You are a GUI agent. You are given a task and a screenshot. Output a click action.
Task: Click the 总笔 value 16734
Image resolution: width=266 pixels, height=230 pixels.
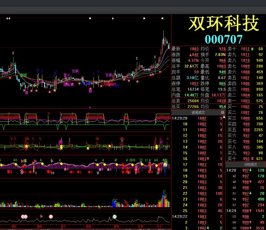click(x=193, y=89)
